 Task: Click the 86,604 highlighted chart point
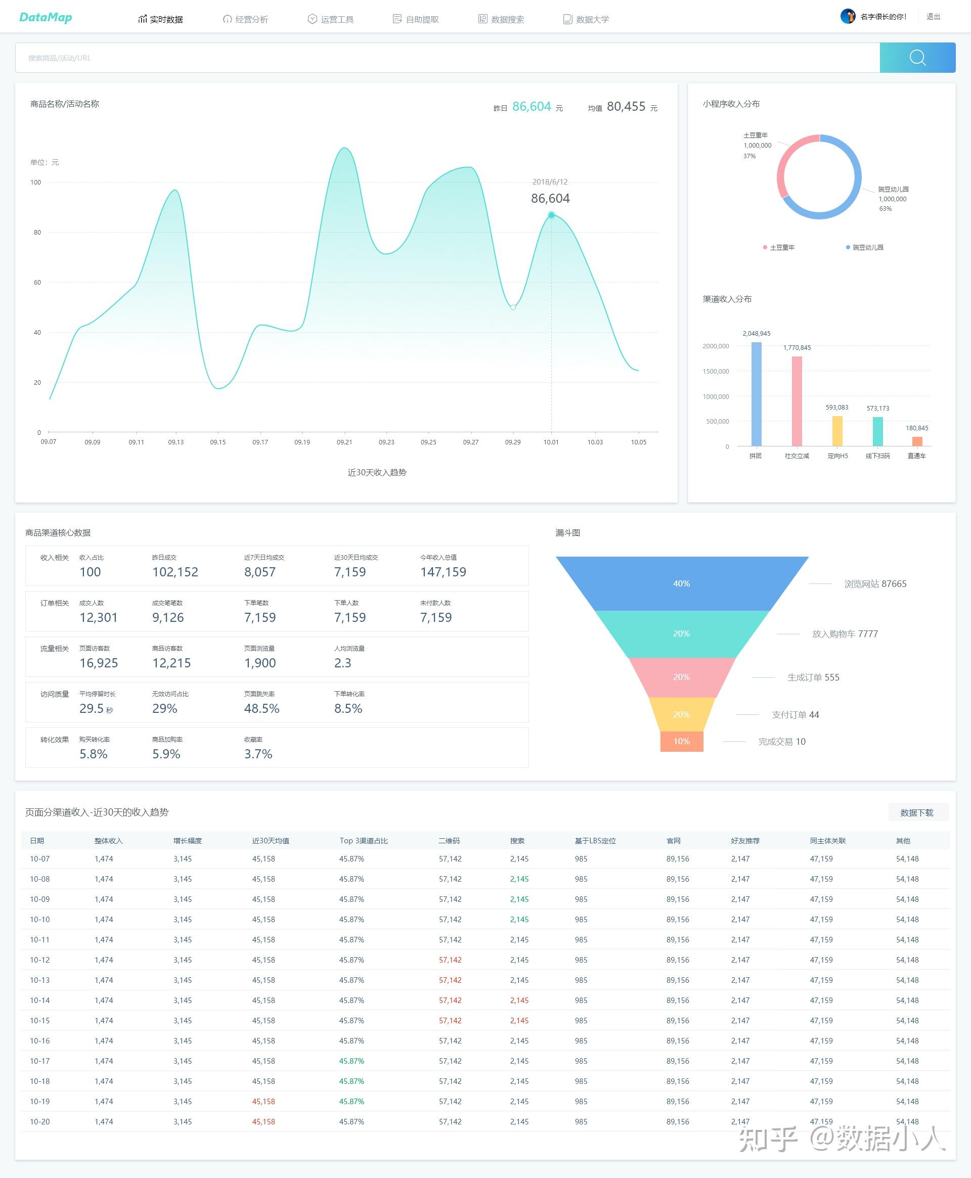pyautogui.click(x=551, y=215)
